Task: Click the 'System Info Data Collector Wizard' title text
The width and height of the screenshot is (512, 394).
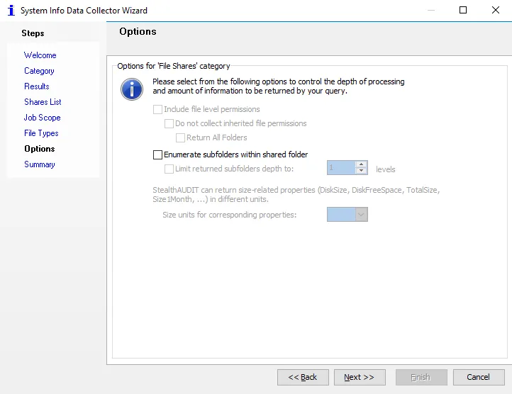Action: click(x=84, y=11)
